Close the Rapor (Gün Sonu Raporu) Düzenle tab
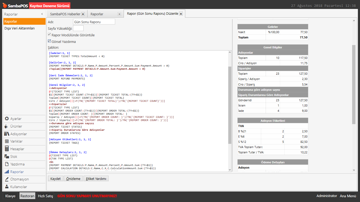Viewport: 360px width, 202px height. point(181,14)
